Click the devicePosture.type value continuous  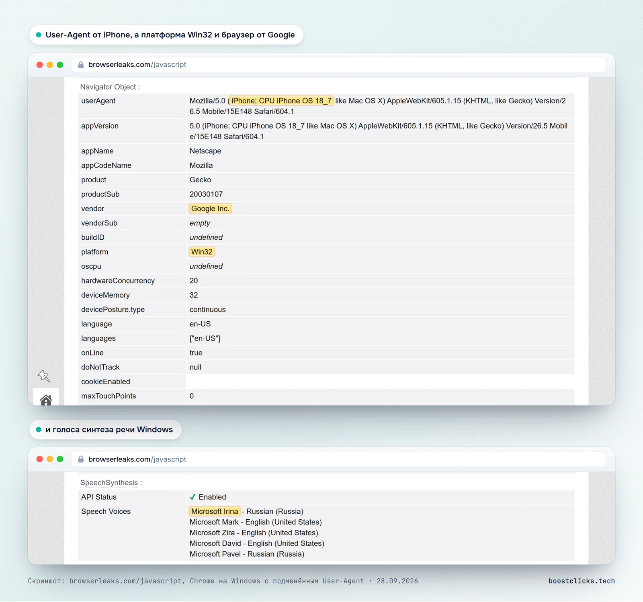tap(207, 310)
